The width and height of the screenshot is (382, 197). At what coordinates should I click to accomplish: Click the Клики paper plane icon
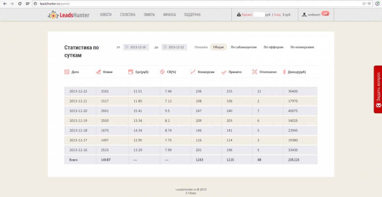98,72
